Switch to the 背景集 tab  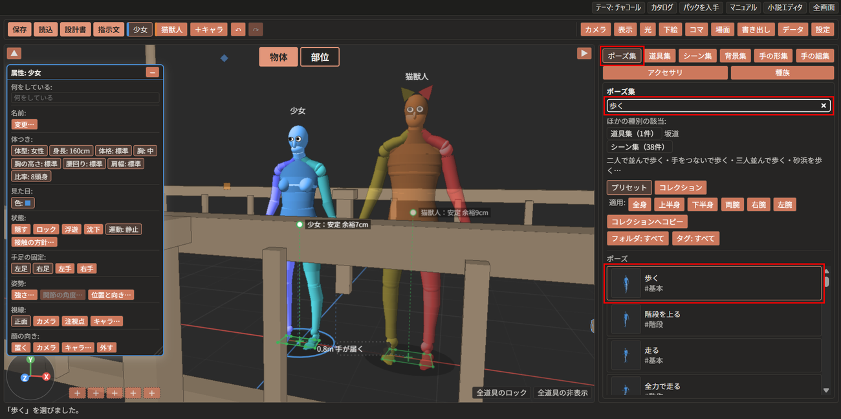735,56
